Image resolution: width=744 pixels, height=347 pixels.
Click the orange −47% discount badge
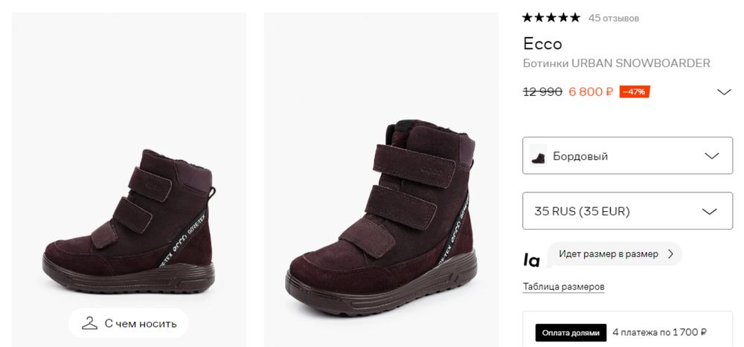(x=634, y=92)
